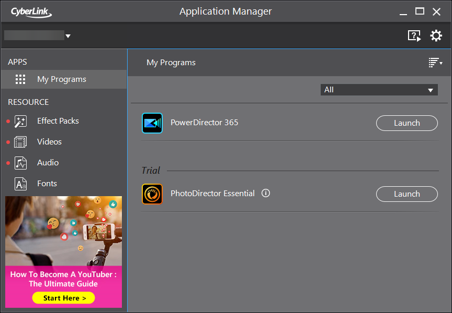Screen dimensions: 452x313
Task: Launch PhotoDirector Essential
Action: point(406,194)
